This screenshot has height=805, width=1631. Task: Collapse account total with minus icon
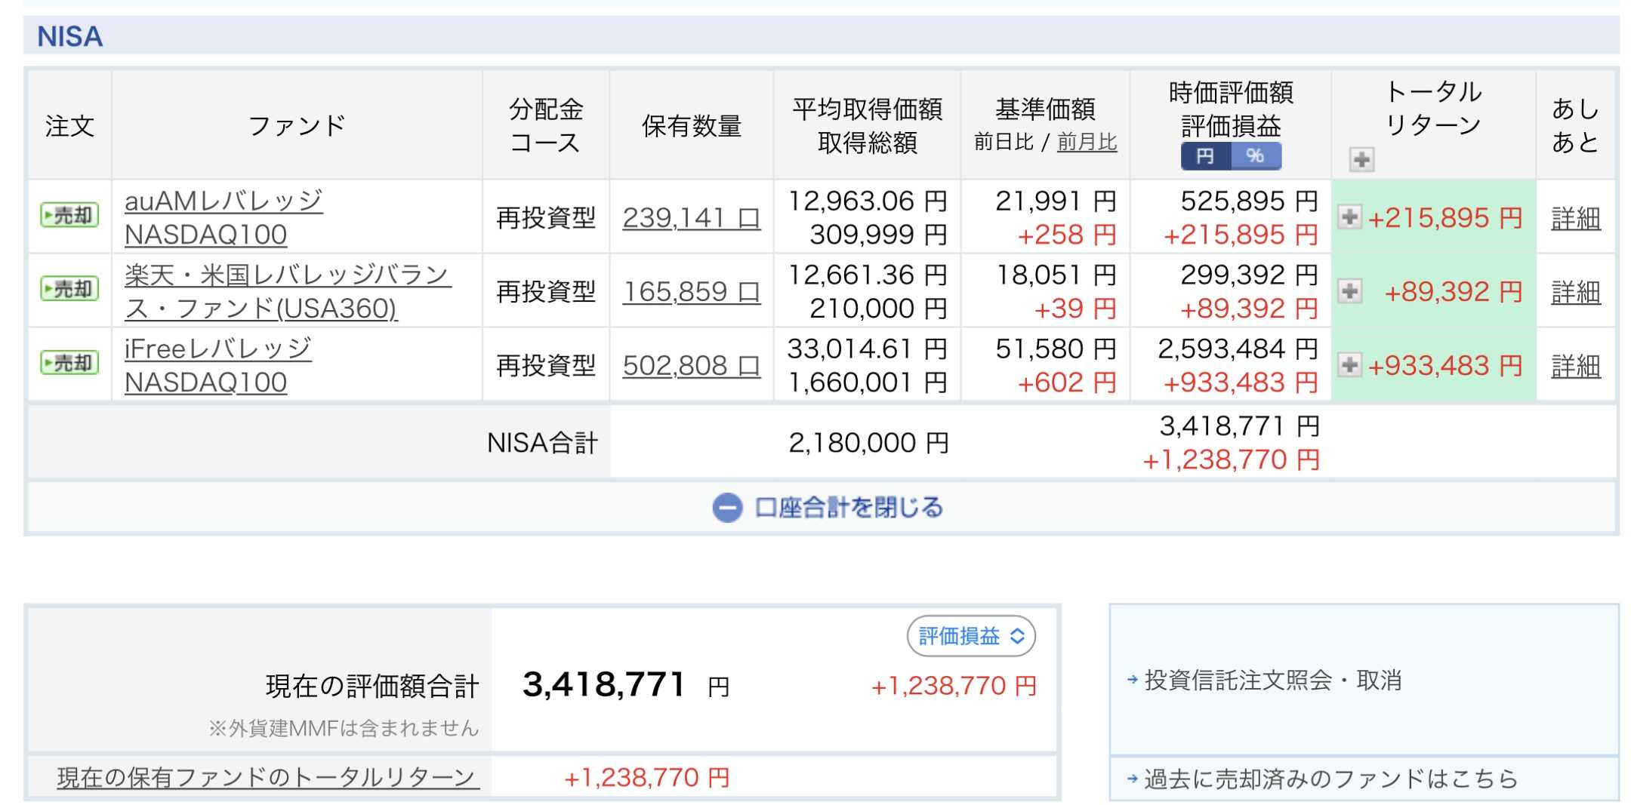click(x=727, y=508)
